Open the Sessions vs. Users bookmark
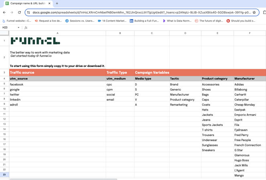Viewport: 266px width, 180px height. (x=79, y=21)
